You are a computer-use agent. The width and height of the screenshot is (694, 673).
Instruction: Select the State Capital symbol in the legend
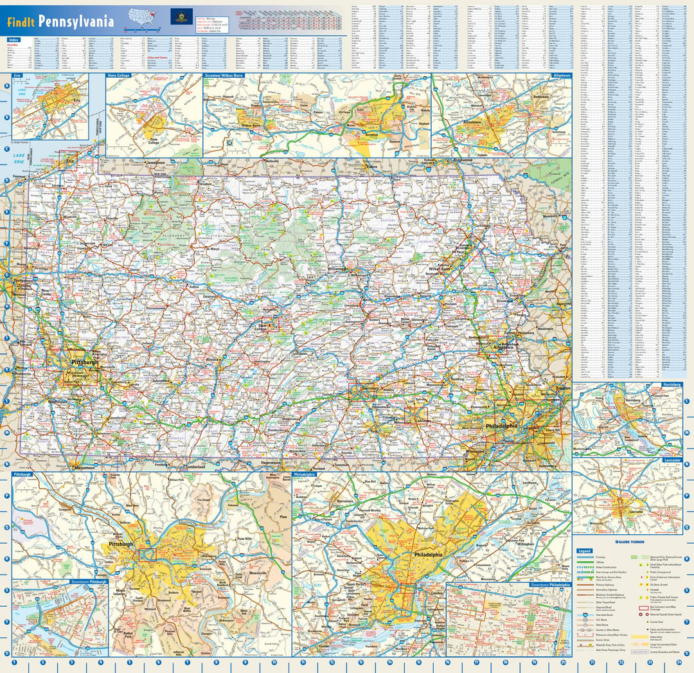coord(646,614)
